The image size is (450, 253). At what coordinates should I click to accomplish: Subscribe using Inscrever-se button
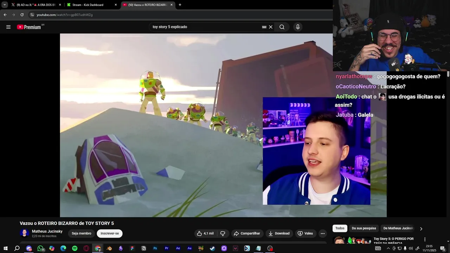pos(110,233)
